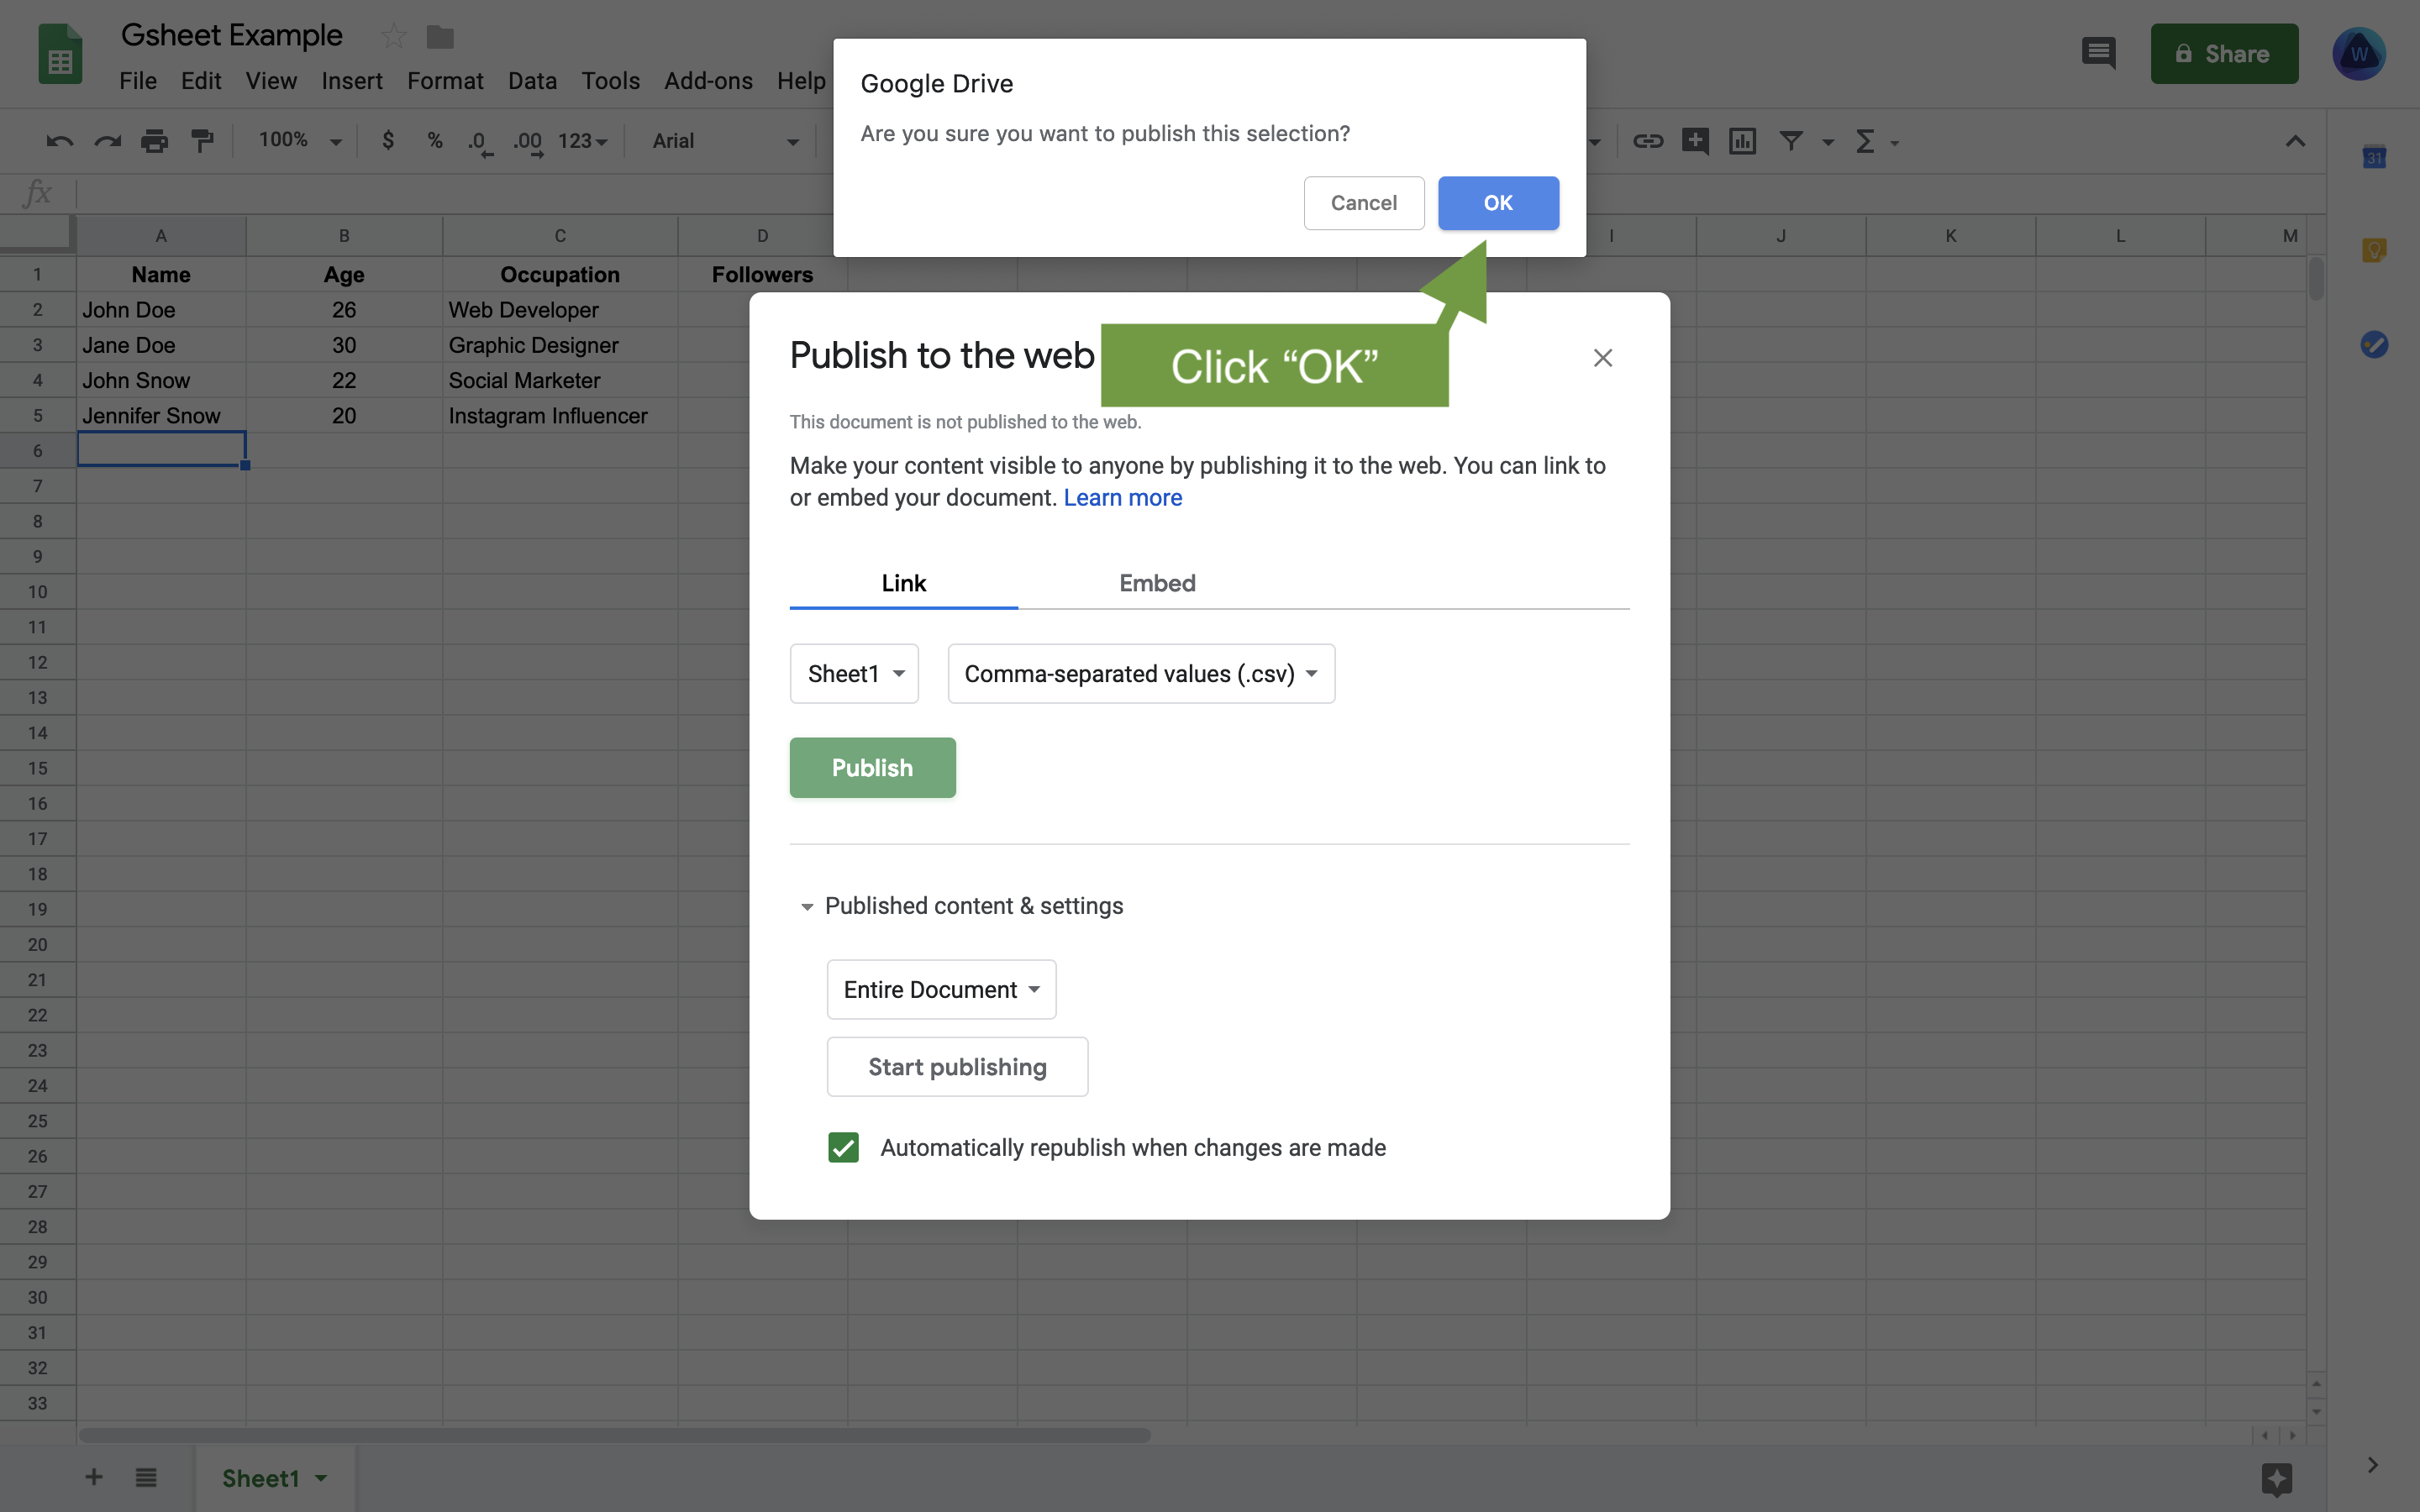Click the Explore icon at bottom right

2277,1478
